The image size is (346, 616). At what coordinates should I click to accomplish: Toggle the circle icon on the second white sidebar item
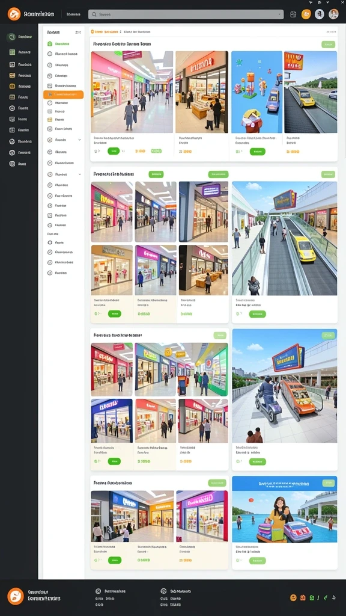click(50, 54)
